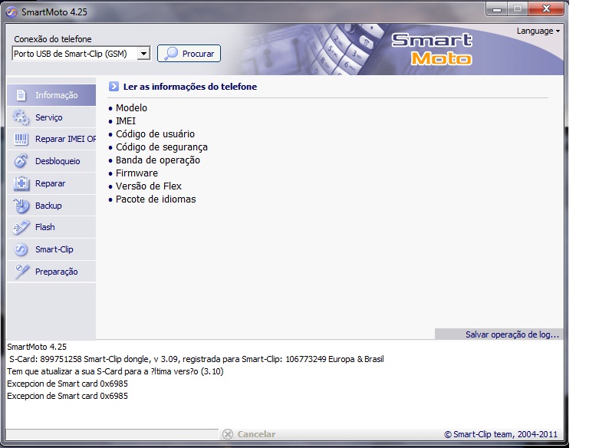Minimize the SmartMoto window

point(497,9)
